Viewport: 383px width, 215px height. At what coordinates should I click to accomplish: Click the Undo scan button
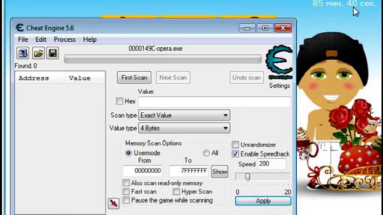click(x=247, y=78)
